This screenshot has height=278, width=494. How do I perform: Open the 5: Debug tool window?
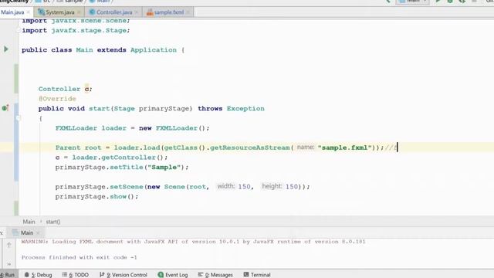(38, 275)
